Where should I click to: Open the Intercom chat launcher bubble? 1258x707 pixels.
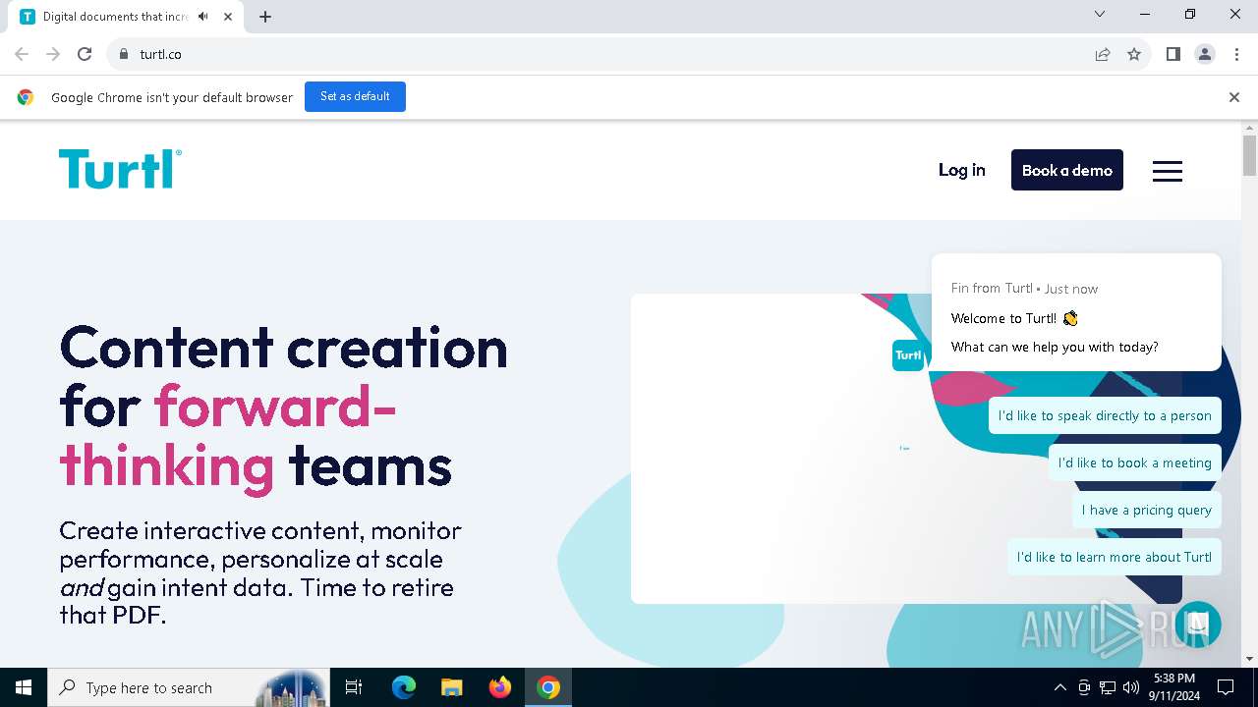pyautogui.click(x=1197, y=625)
